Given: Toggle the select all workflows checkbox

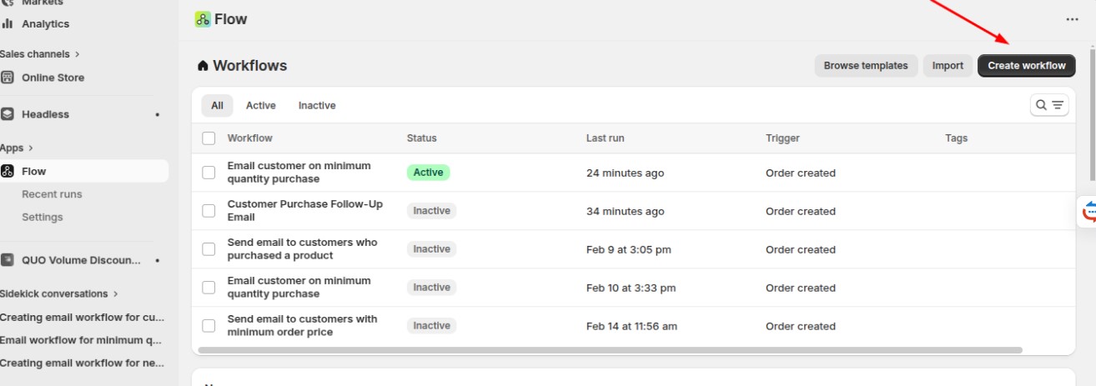Looking at the screenshot, I should (209, 138).
